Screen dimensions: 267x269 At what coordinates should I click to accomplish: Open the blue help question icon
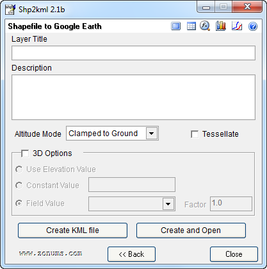(x=253, y=26)
